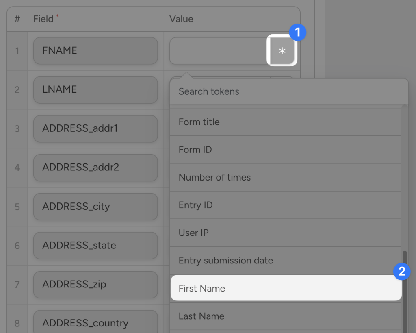Click the Search tokens input field
The width and height of the screenshot is (416, 333).
(x=284, y=91)
